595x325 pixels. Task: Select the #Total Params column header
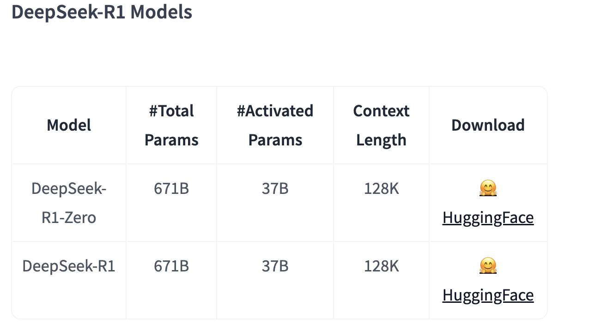click(171, 125)
